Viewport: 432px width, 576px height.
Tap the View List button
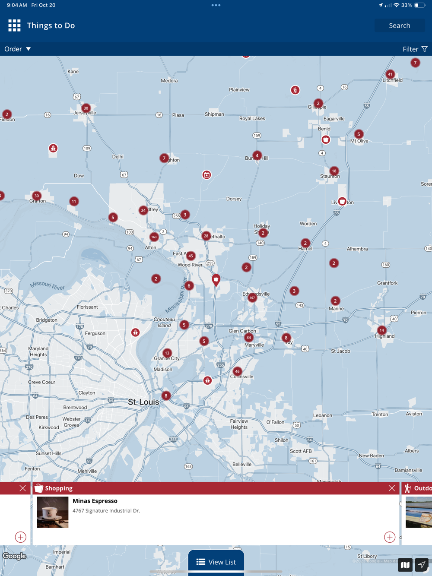[216, 562]
